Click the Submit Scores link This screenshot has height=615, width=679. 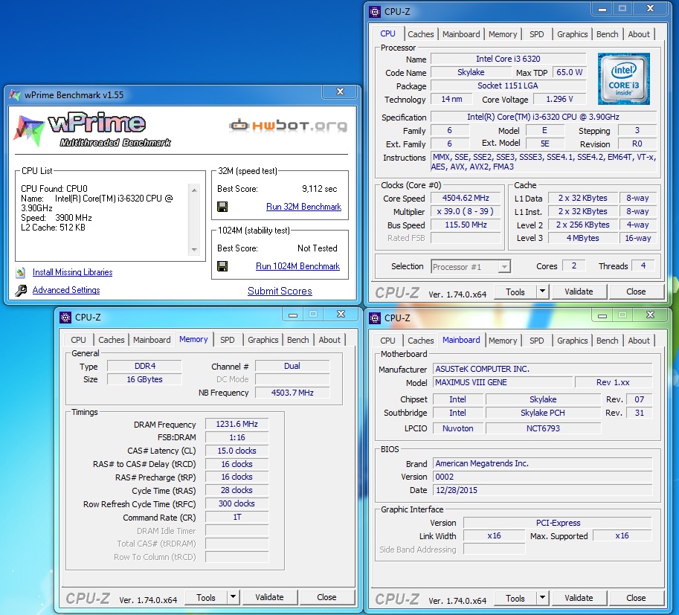(280, 291)
